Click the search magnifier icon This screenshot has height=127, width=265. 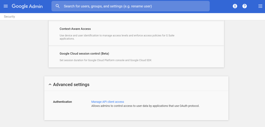click(58, 6)
